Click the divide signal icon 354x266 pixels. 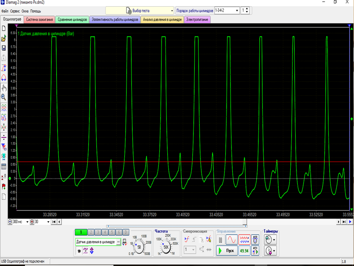4,137
